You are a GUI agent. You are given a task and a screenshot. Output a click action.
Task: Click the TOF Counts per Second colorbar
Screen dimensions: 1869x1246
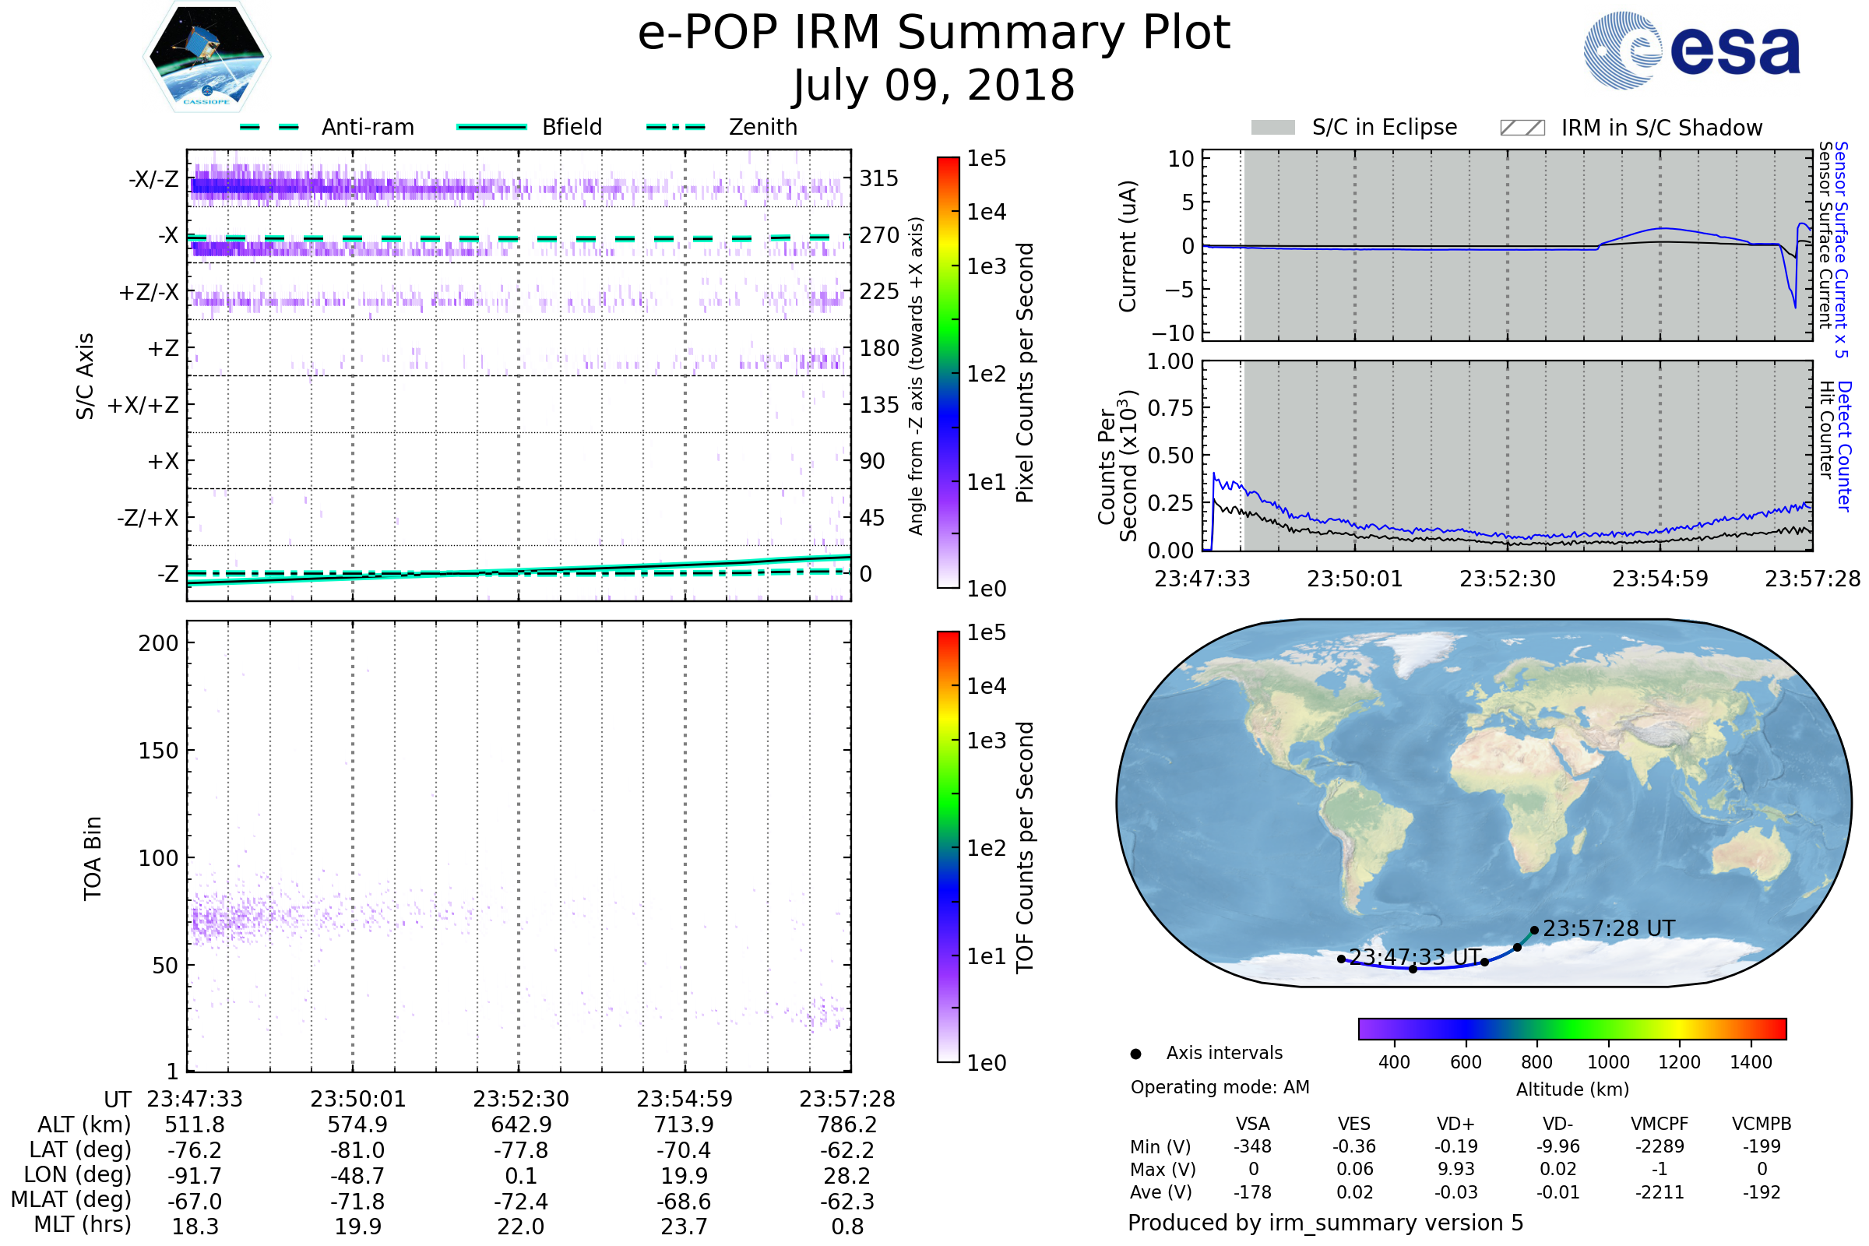point(949,847)
